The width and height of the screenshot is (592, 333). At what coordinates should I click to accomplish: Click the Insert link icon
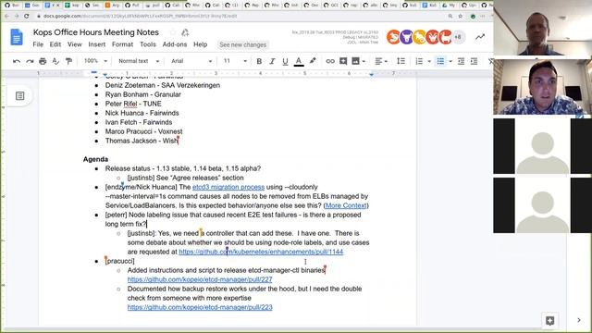(330, 61)
